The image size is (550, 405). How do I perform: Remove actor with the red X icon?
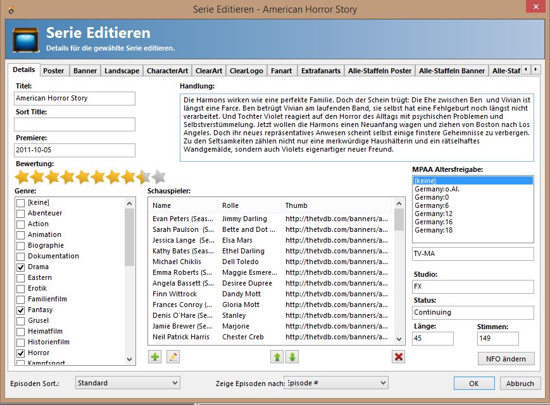399,357
